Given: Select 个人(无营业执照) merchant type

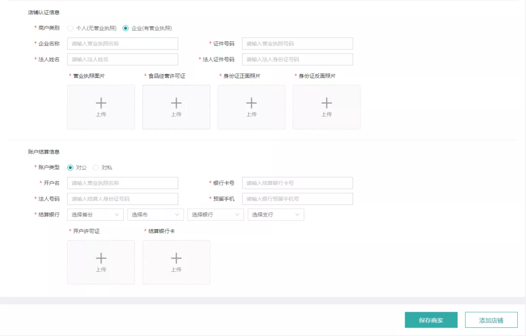Looking at the screenshot, I should coord(71,28).
